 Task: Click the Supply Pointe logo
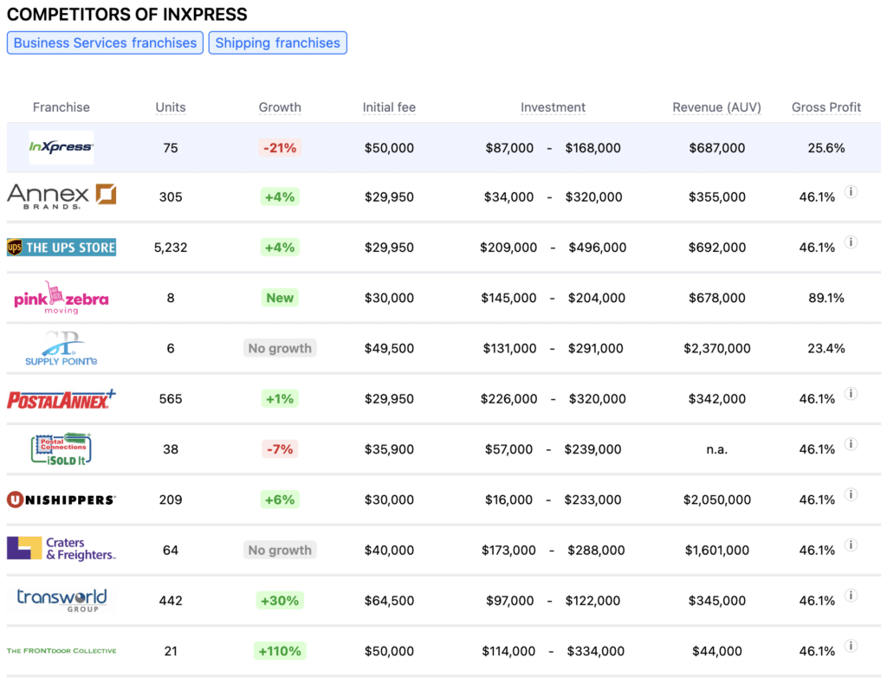tap(62, 348)
